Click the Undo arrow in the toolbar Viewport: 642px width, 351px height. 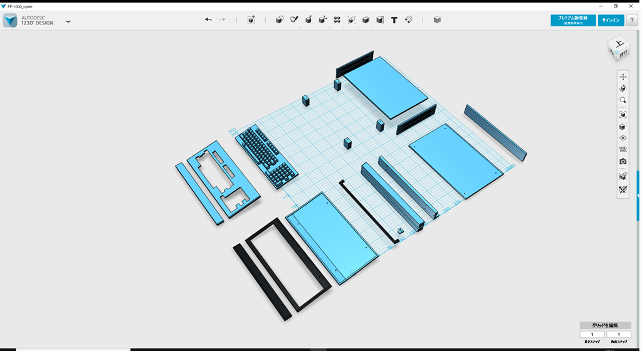[208, 20]
